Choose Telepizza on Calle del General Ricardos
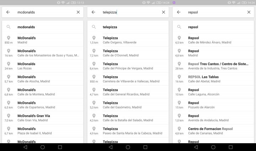 coord(128,92)
